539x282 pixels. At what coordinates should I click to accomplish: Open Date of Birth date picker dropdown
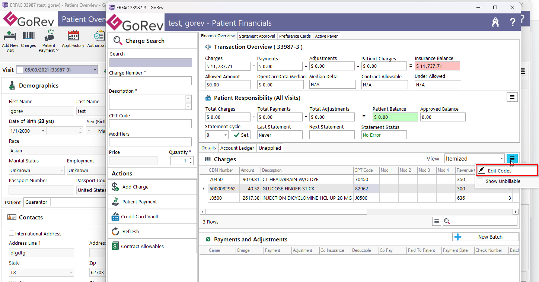pos(44,131)
